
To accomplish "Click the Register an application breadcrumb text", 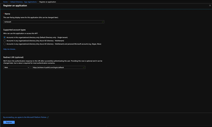I will point(48,2).
